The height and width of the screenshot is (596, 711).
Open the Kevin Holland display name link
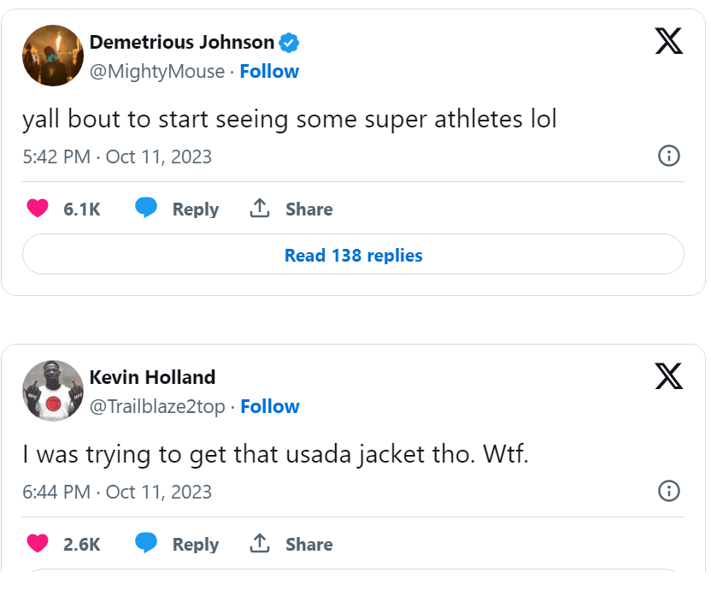click(152, 377)
